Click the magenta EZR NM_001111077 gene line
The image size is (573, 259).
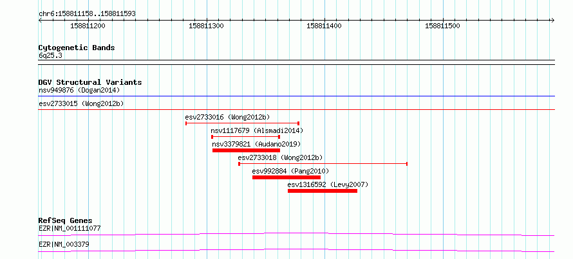(x=296, y=234)
